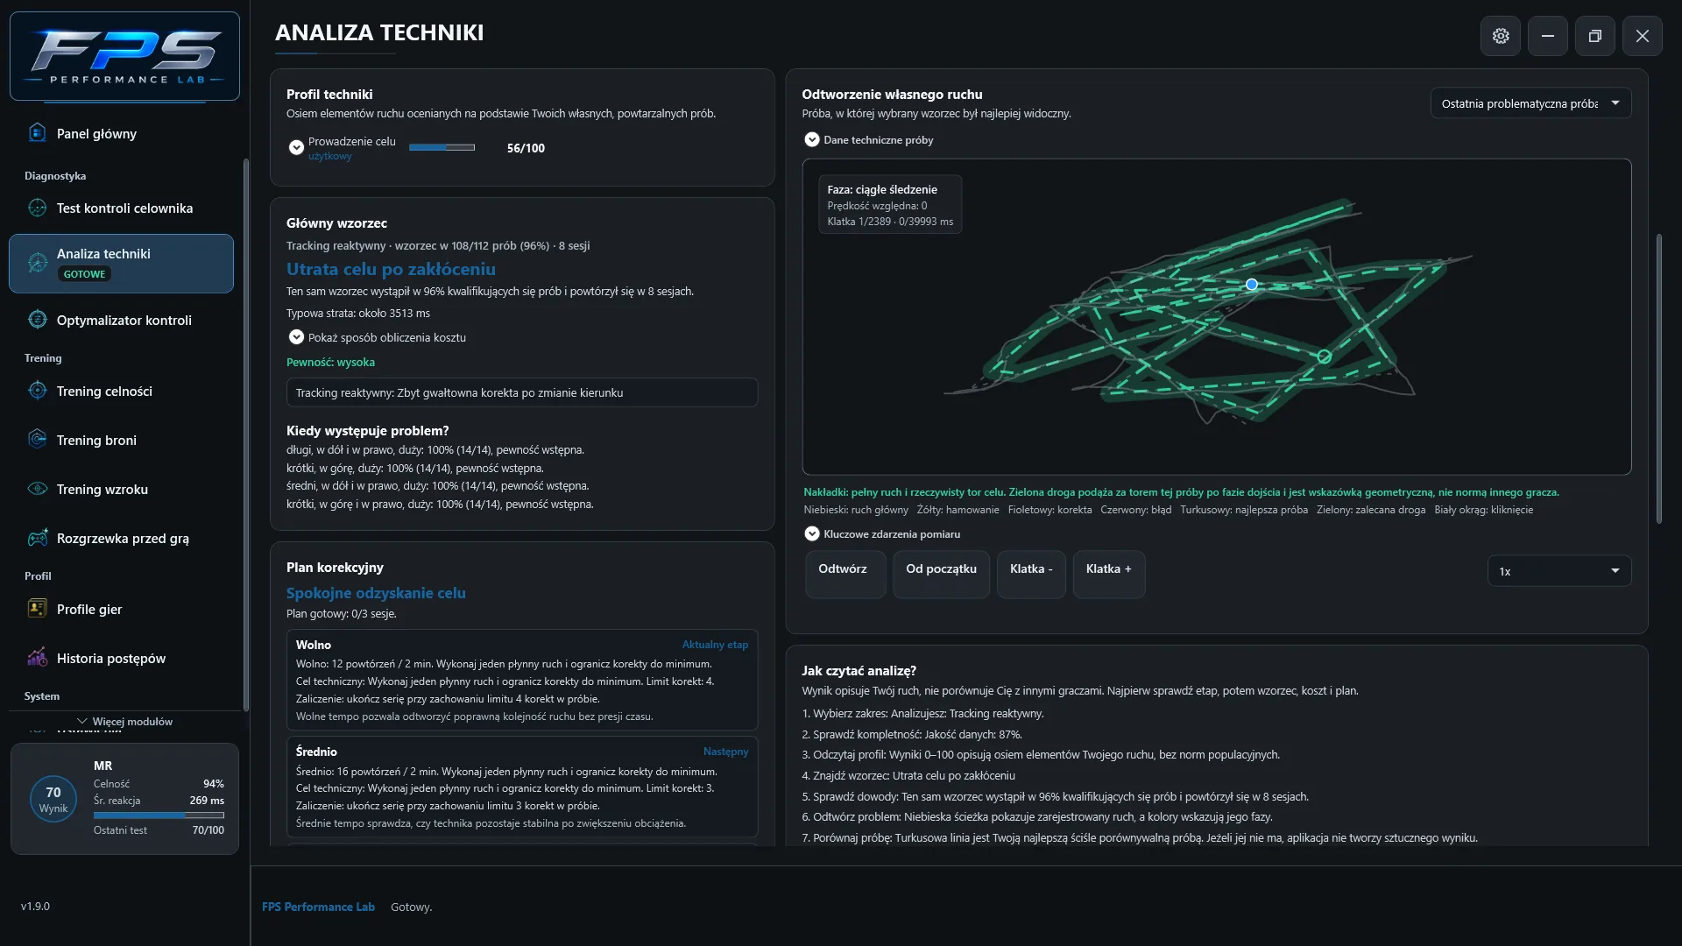Click the Panel główny sidebar icon

coord(37,133)
